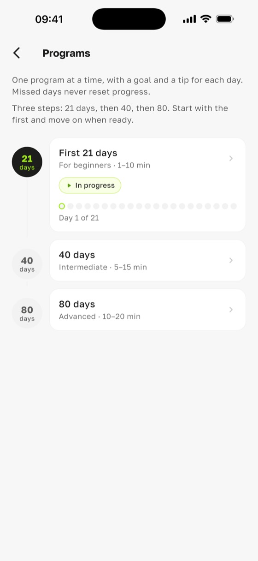Select the green day 1 progress dot
Image resolution: width=258 pixels, height=561 pixels.
pos(62,206)
